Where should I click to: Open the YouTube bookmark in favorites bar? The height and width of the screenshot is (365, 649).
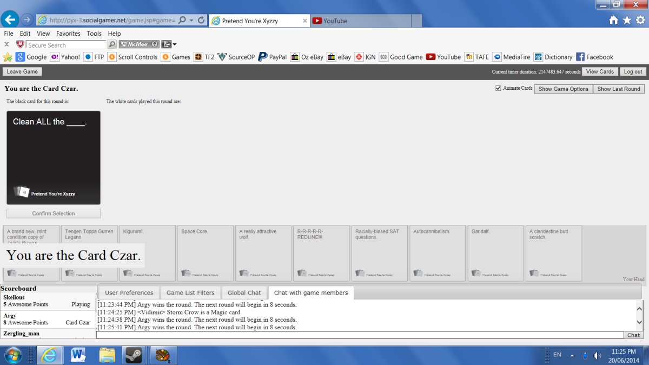click(x=443, y=57)
